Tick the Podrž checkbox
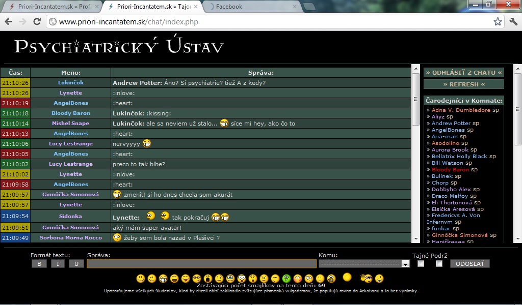The height and width of the screenshot is (305, 522). pos(439,264)
